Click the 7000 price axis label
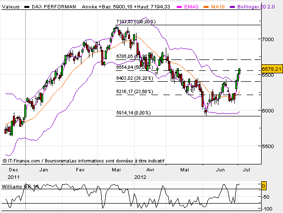 268,39
